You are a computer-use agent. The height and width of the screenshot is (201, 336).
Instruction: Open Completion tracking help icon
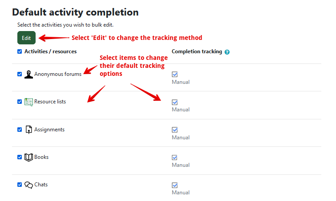(x=227, y=52)
